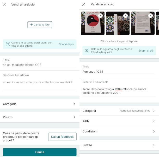Close the right Vendi un articolo form
The width and height of the screenshot is (159, 157).
(84, 4)
